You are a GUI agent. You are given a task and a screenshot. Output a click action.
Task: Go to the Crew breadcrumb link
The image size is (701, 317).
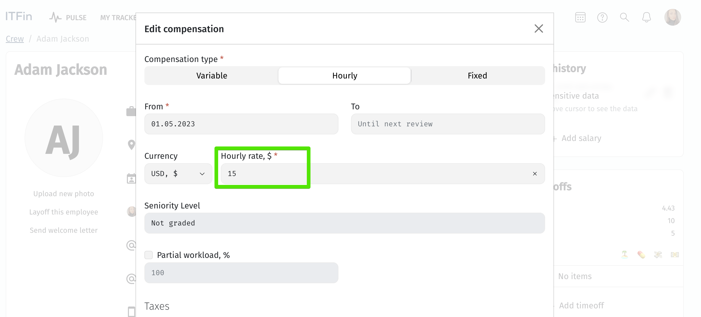15,39
